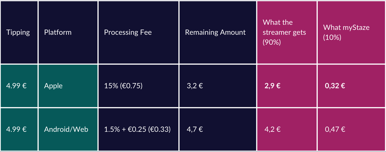Click the 0,47 € myStaze amount cell

coord(335,130)
